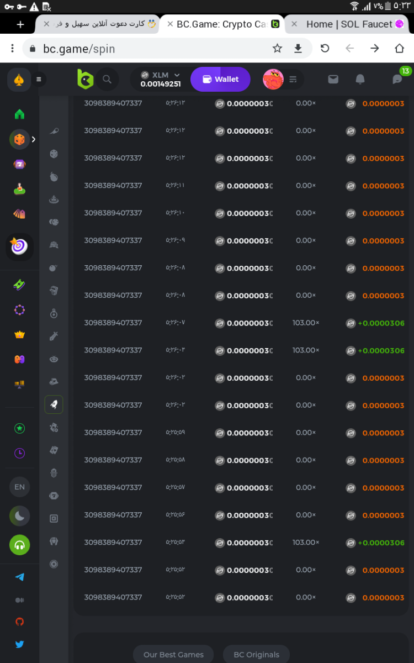Bookmark page with star icon

pyautogui.click(x=277, y=49)
